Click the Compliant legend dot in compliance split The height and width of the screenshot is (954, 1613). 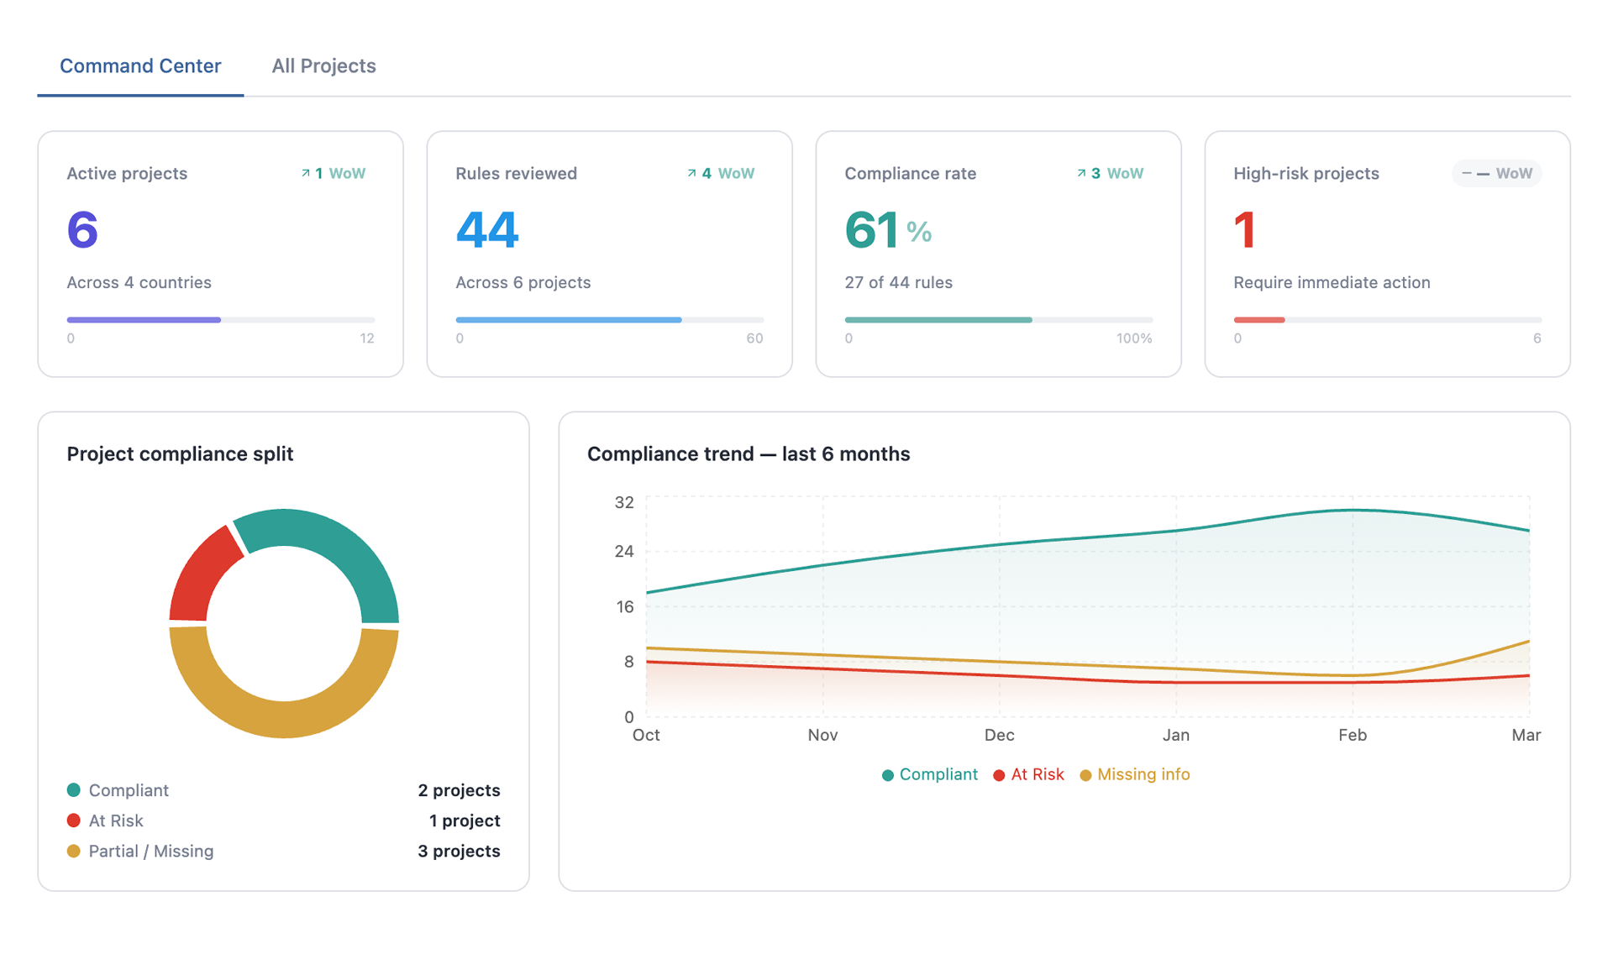[74, 790]
